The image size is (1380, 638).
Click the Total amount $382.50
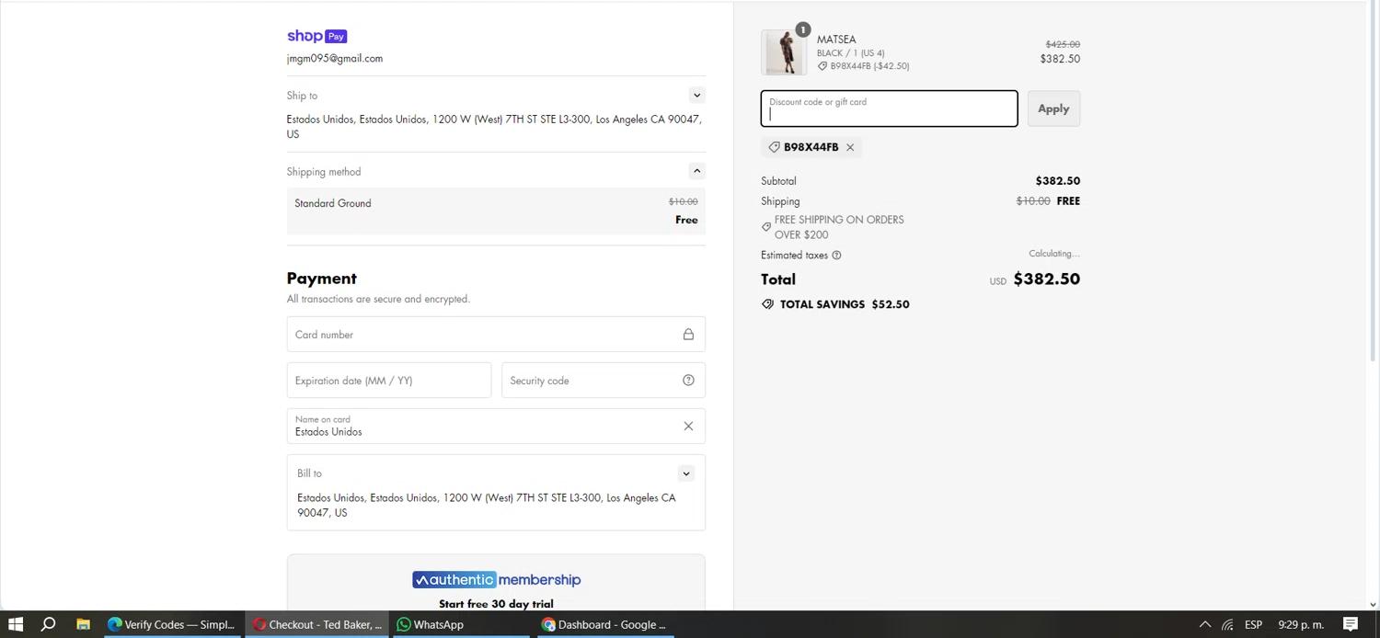(1046, 279)
